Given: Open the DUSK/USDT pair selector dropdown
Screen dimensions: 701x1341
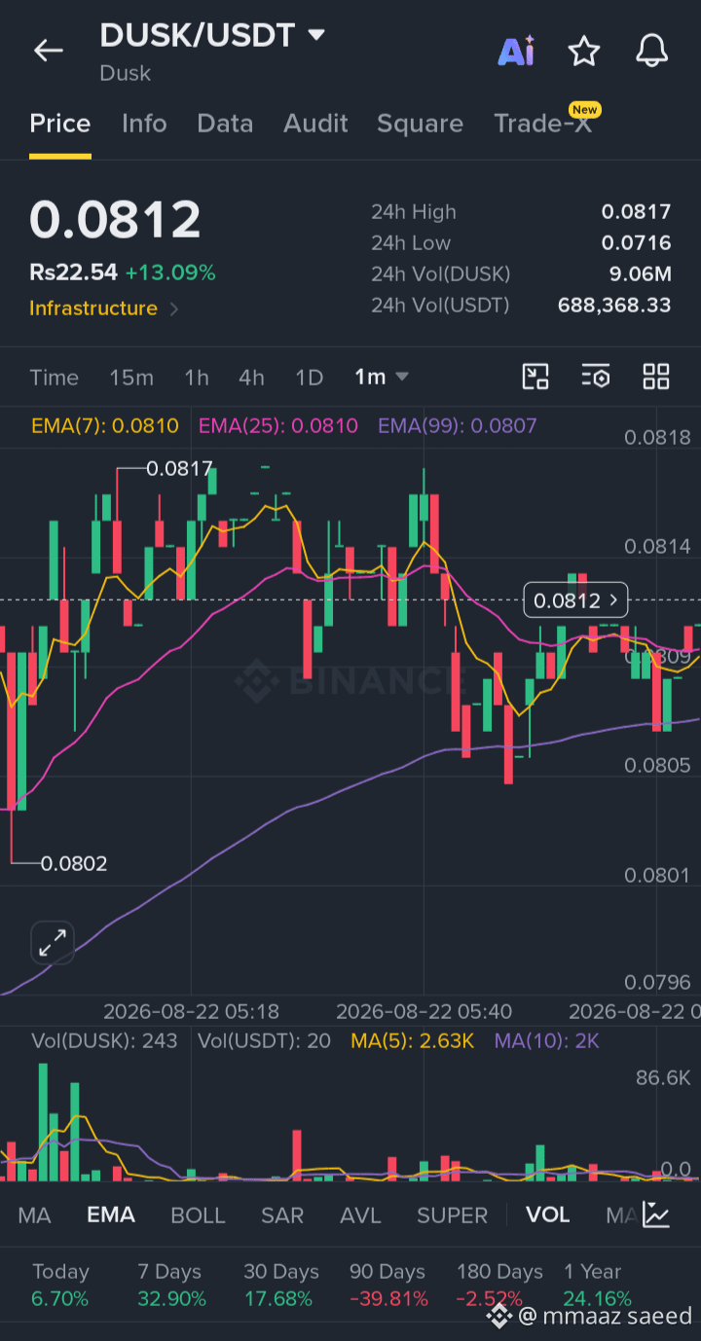Looking at the screenshot, I should [x=212, y=36].
